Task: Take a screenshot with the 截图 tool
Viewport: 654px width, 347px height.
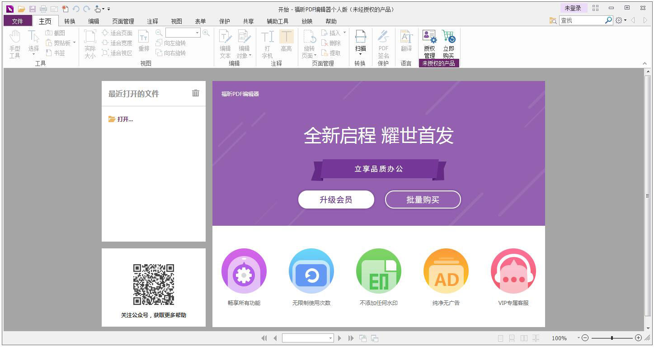Action: click(x=57, y=33)
